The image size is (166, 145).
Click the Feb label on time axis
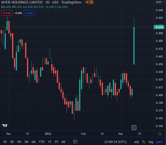point(84,134)
